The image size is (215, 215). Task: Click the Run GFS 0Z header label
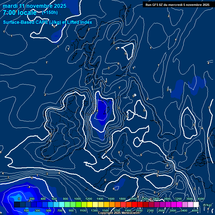177,4
